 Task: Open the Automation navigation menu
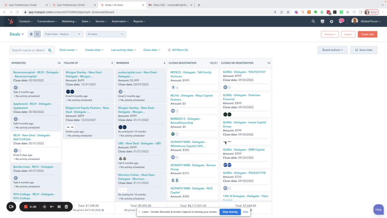(120, 21)
